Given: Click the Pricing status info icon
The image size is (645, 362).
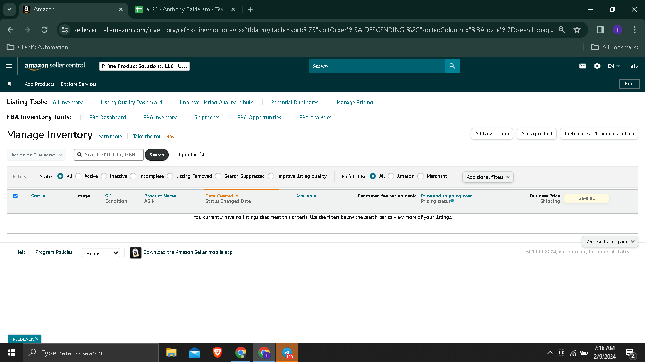Looking at the screenshot, I should [452, 201].
